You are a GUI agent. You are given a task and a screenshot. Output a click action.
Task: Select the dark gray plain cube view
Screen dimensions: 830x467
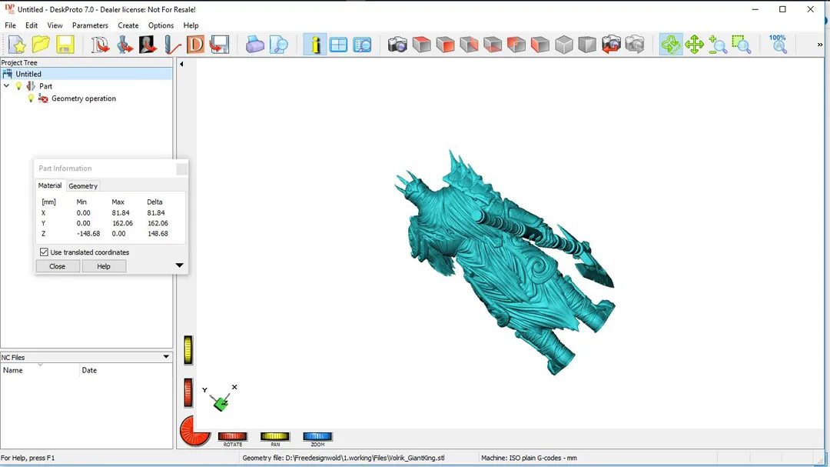[587, 45]
